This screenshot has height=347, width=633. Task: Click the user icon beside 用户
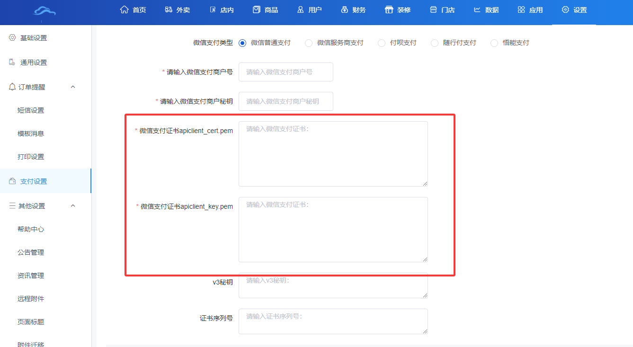pos(301,9)
